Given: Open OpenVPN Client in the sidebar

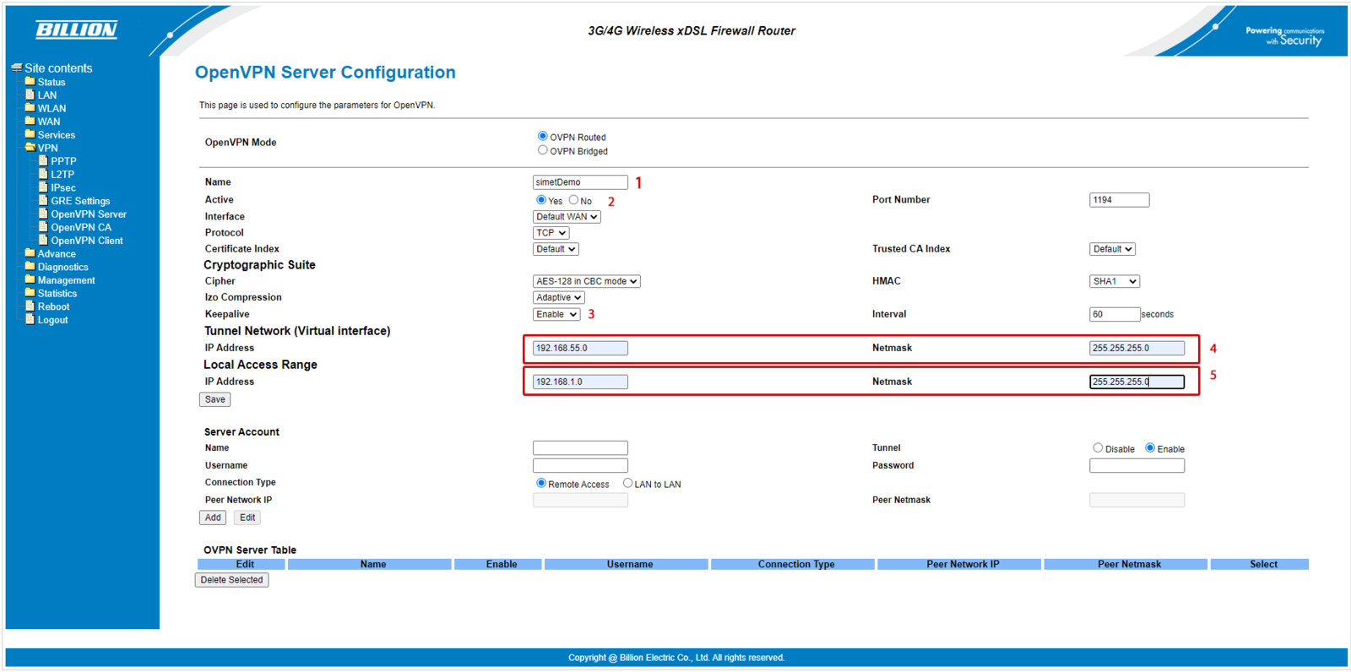Looking at the screenshot, I should [x=86, y=241].
